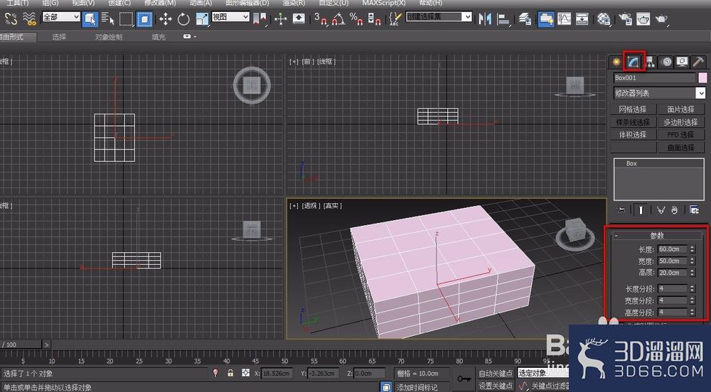This screenshot has height=392, width=711.
Task: Click the 多边形选择 modifier button
Action: 680,122
